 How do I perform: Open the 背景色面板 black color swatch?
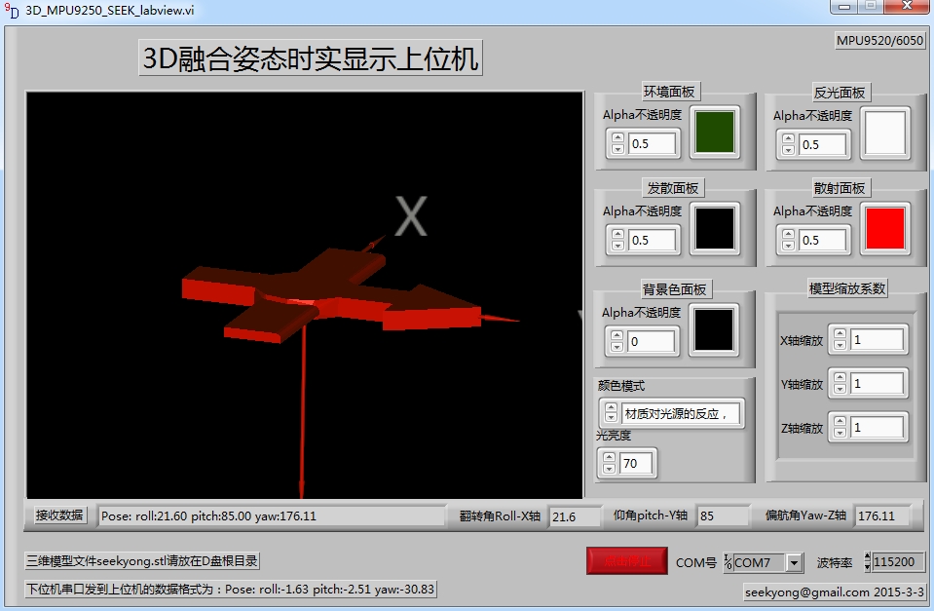pos(714,330)
